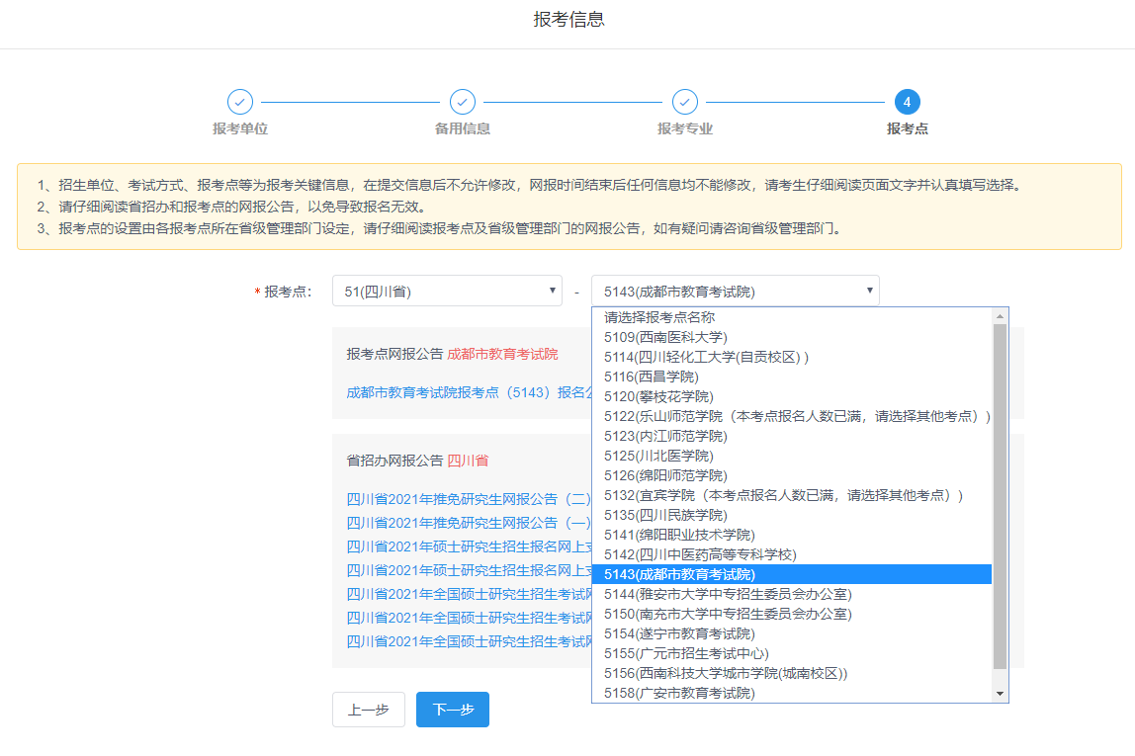
Task: Select option 5109(西南医科大学)
Action: (792, 337)
